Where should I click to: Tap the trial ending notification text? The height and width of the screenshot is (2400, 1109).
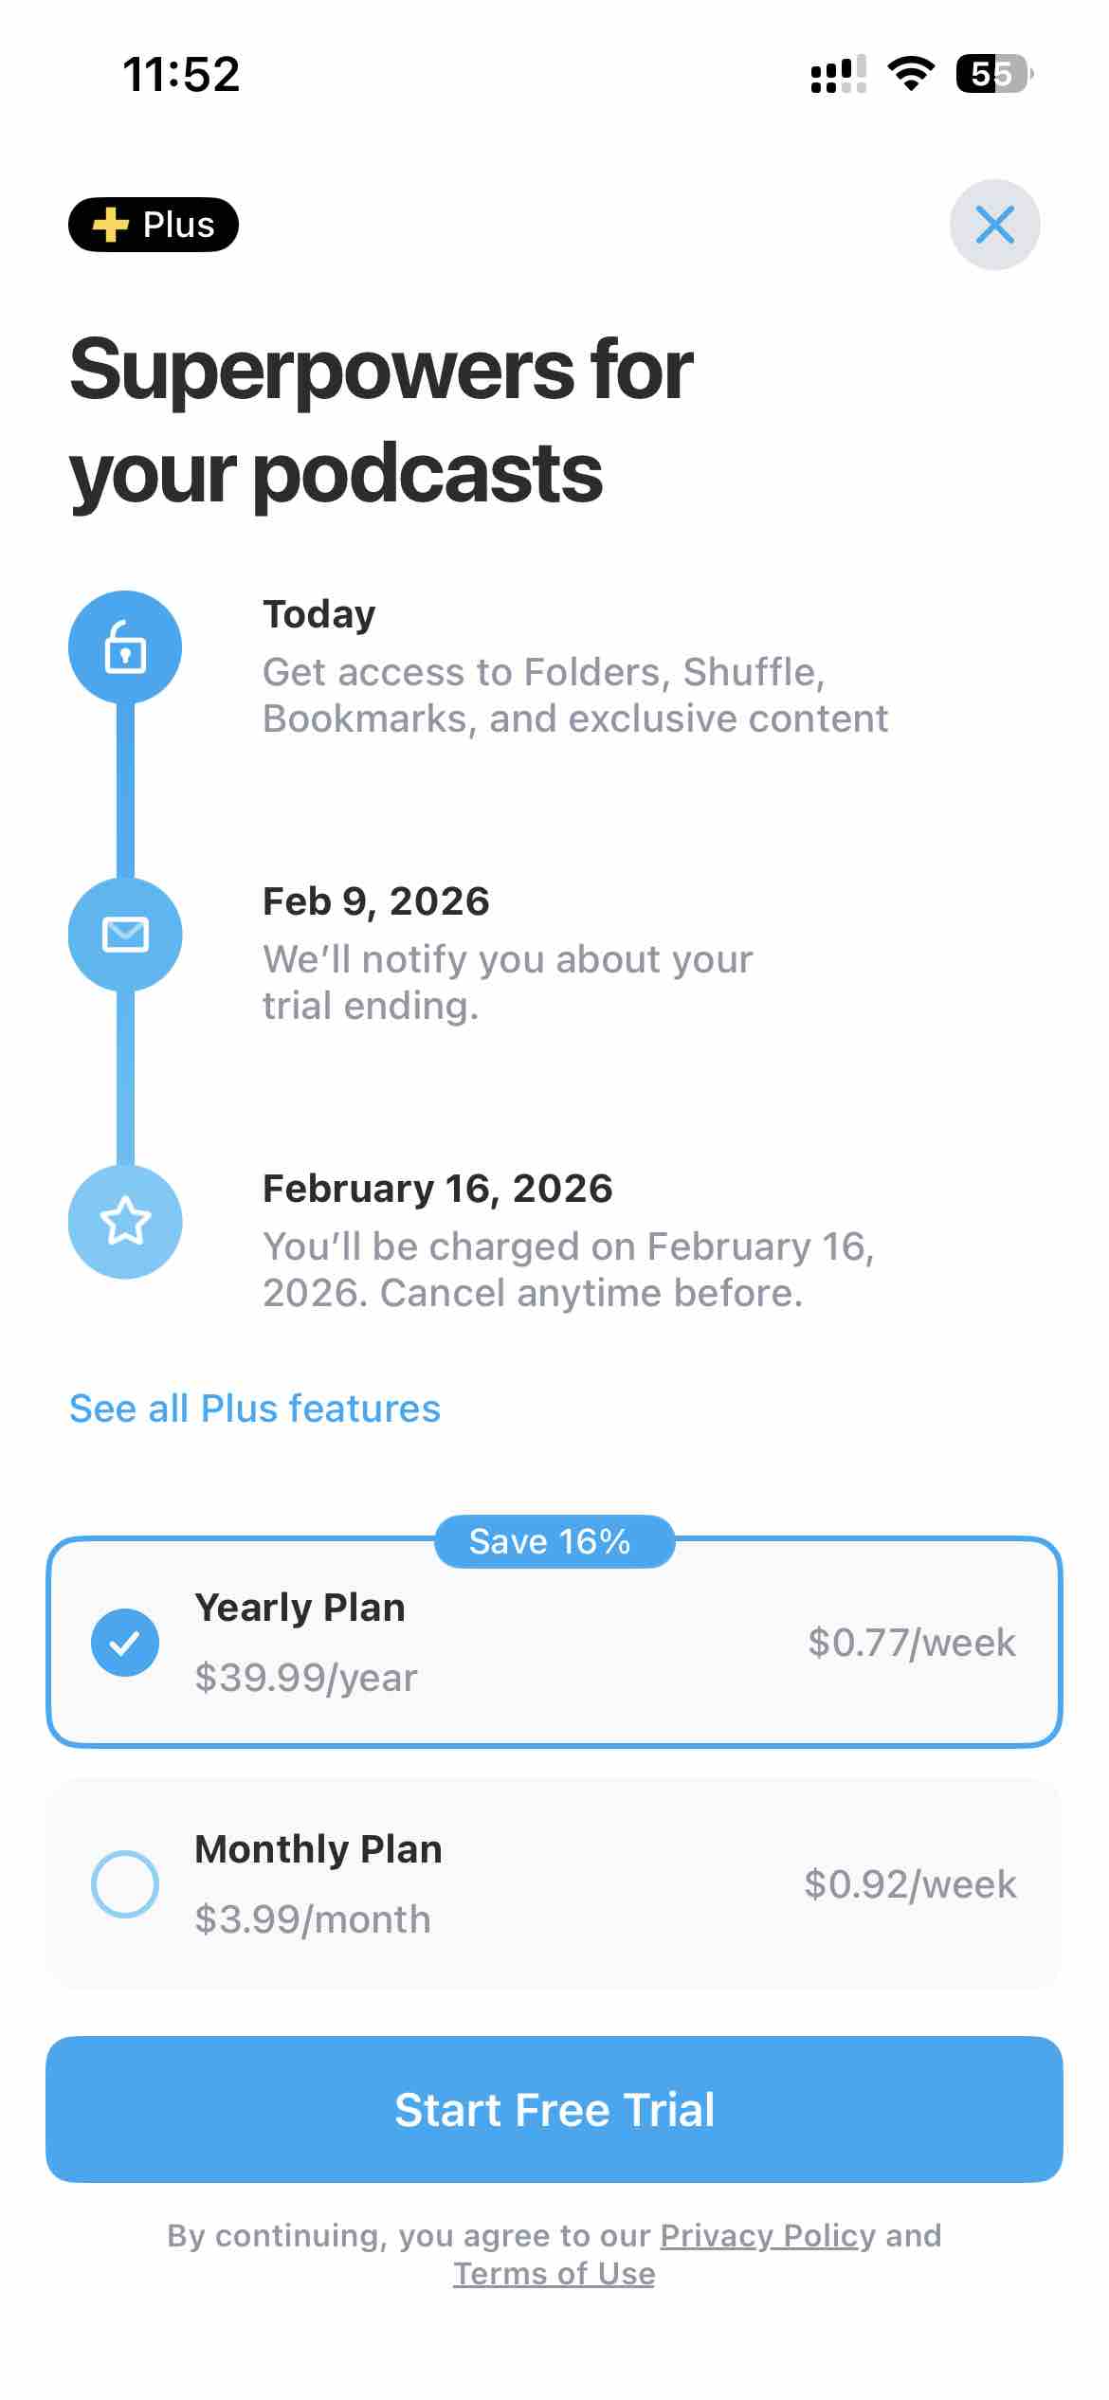coord(507,982)
